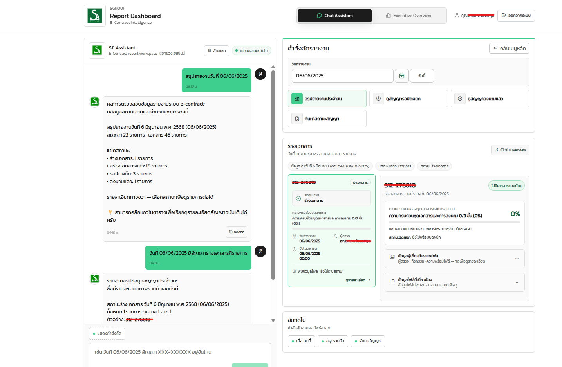Select the สรุปรายงานประจำวัน shortcut command
Image resolution: width=562 pixels, height=367 pixels.
[x=327, y=99]
